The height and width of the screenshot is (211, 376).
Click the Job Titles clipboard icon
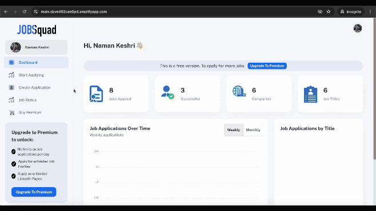pos(310,94)
